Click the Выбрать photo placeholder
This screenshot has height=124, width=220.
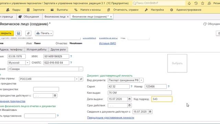coord(177,63)
